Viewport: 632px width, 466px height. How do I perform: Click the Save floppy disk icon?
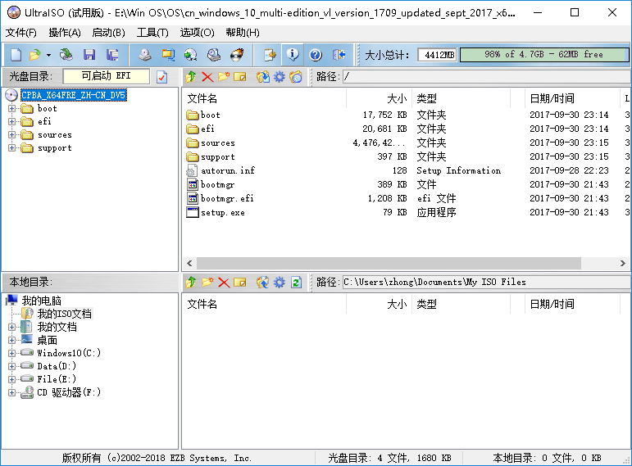tap(89, 54)
